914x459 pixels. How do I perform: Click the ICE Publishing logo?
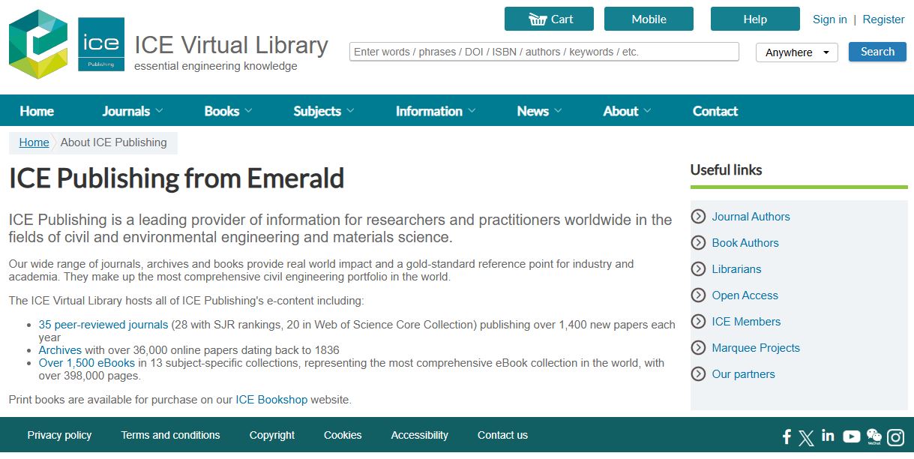(x=101, y=44)
